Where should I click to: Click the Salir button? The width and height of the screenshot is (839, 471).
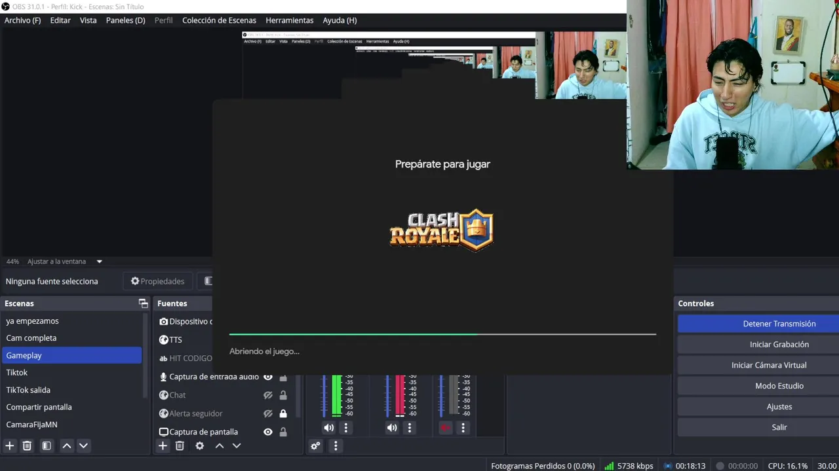point(757,427)
